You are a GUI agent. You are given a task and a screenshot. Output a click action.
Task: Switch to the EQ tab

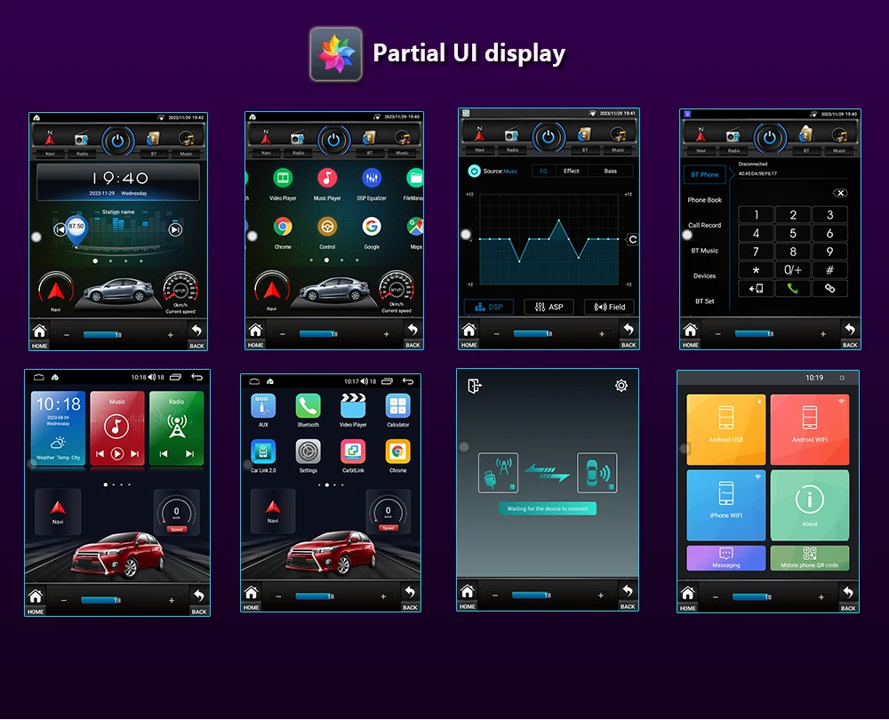click(544, 171)
